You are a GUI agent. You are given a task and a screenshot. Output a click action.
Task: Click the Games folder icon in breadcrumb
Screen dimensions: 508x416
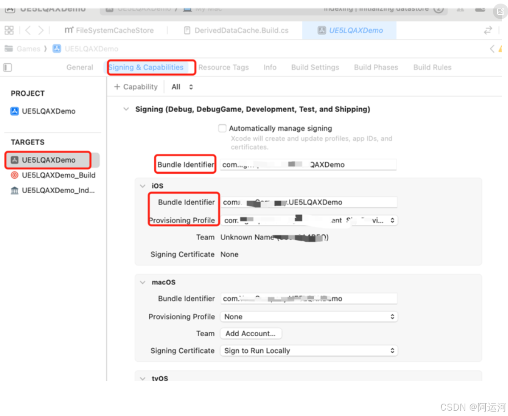pos(9,49)
